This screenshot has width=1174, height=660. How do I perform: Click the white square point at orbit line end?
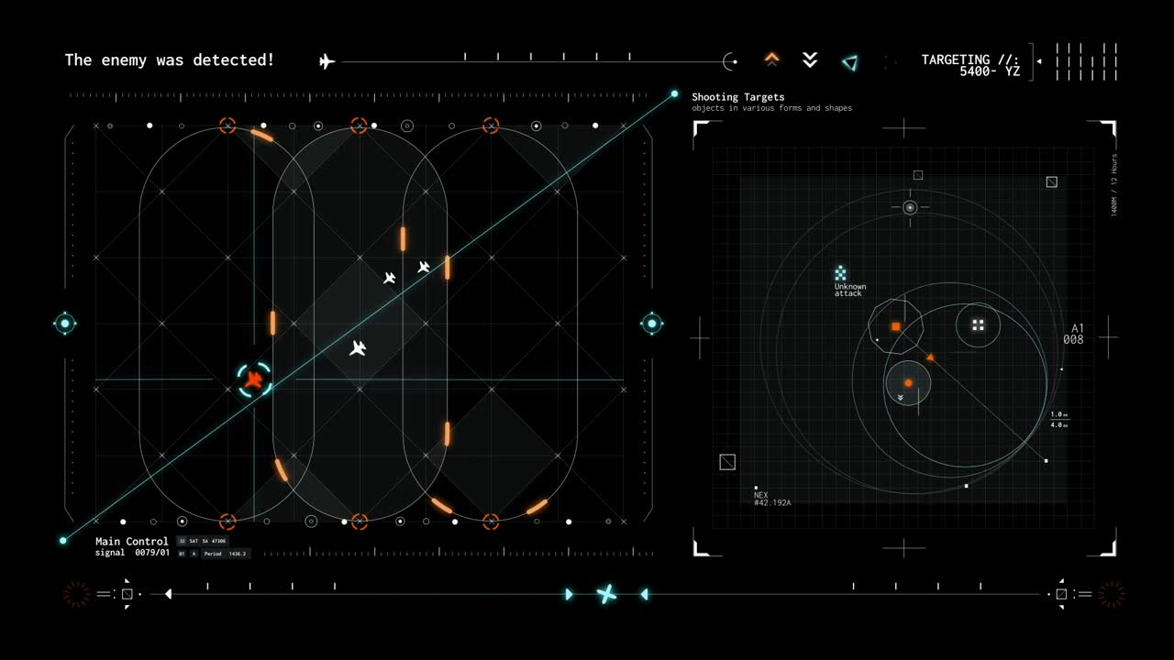tap(1046, 460)
